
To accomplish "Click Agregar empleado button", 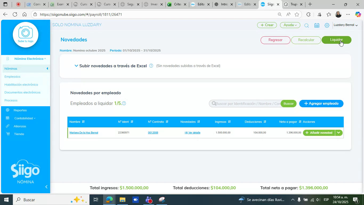I will coord(321,104).
